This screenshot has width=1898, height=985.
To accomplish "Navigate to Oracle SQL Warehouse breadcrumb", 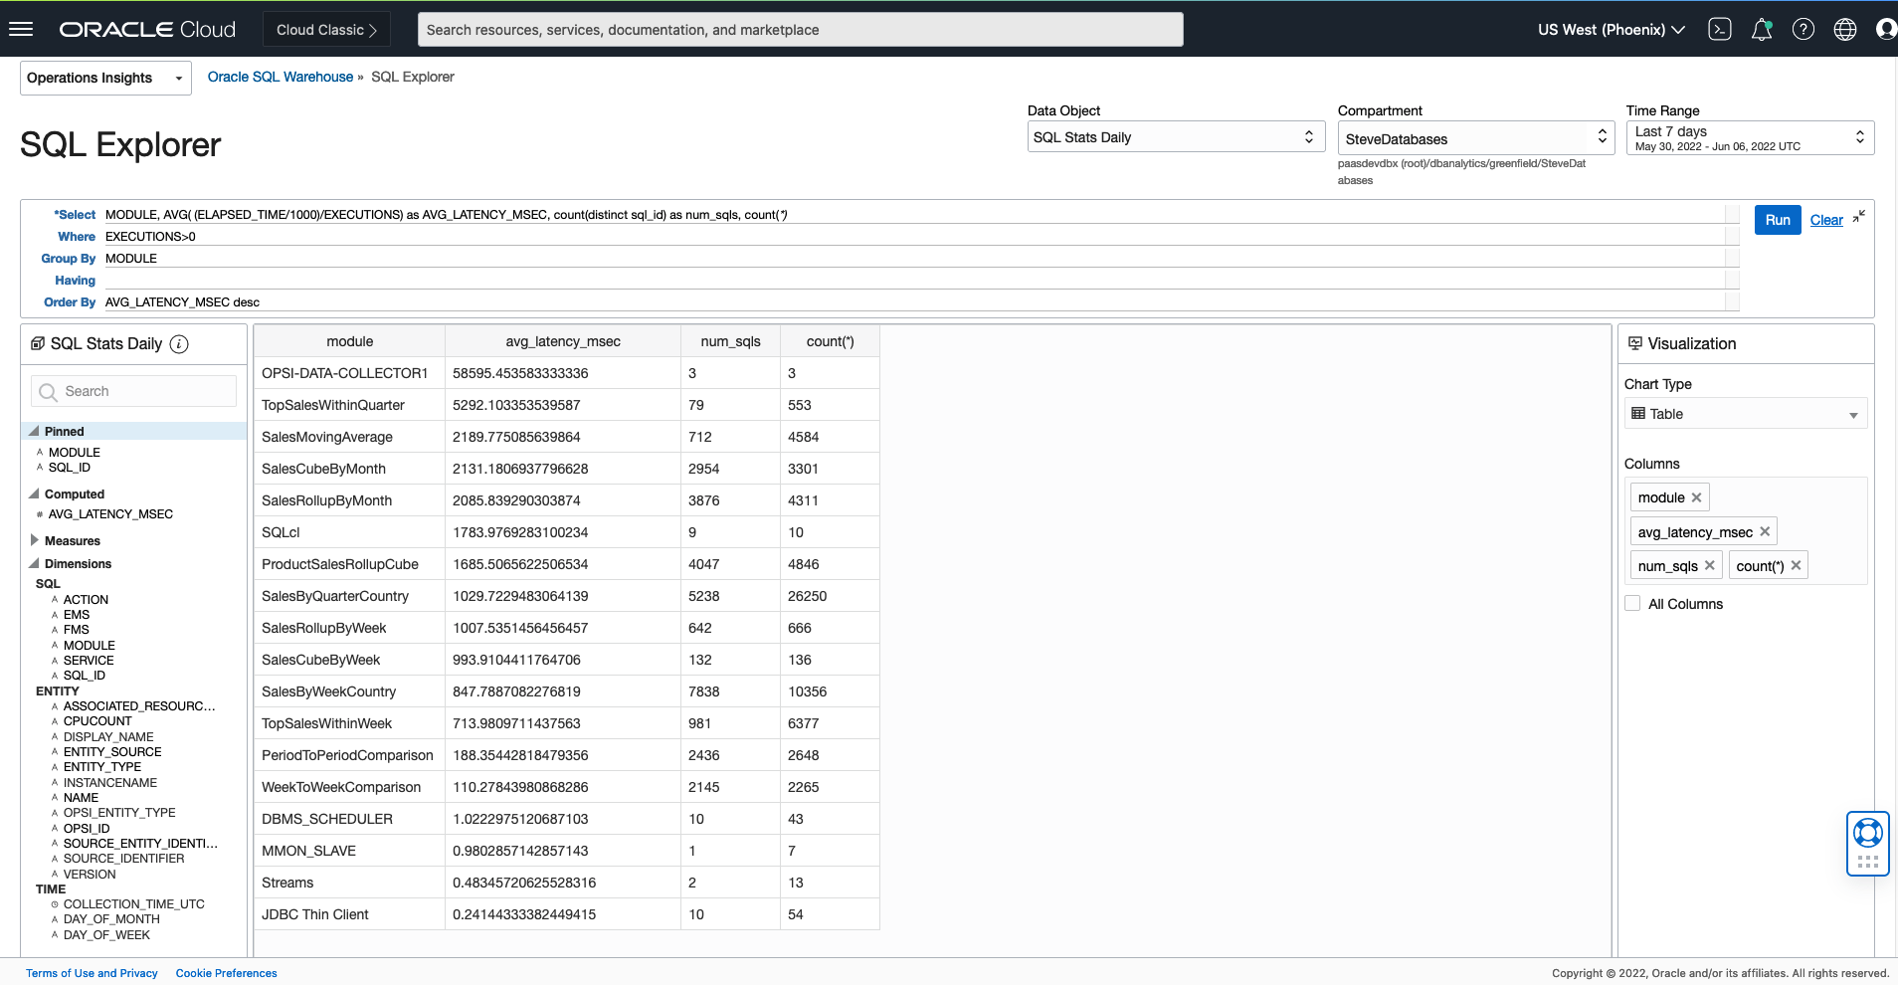I will pos(280,76).
